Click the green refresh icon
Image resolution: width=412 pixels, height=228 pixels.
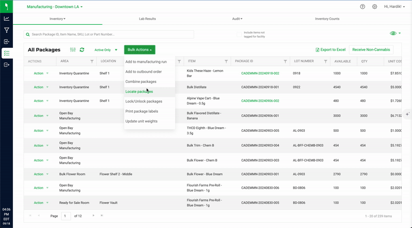82,49
